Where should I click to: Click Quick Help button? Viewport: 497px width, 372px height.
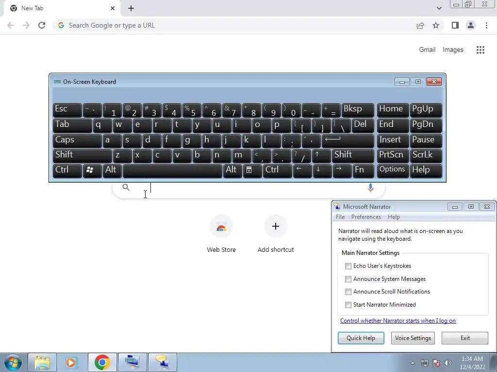[361, 338]
